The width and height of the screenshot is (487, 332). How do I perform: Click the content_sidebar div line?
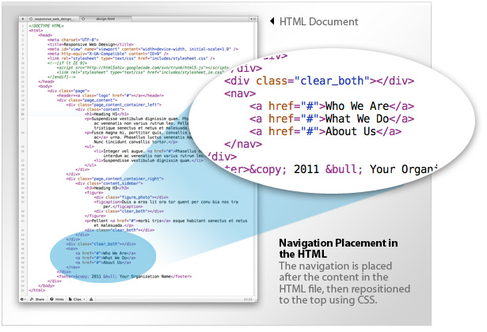tap(109, 183)
